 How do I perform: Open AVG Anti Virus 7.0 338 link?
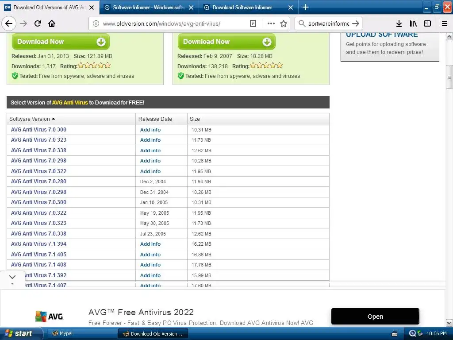click(38, 151)
